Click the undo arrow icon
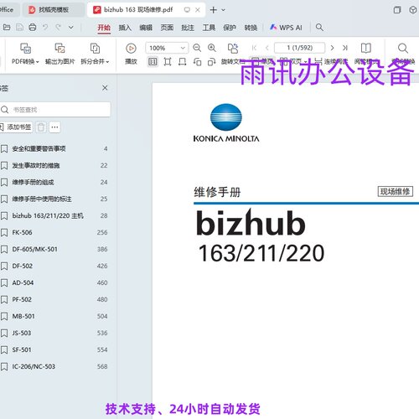419x419 pixels. [x=45, y=28]
